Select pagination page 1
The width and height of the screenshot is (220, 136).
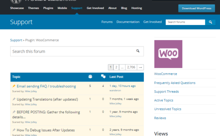point(111,67)
